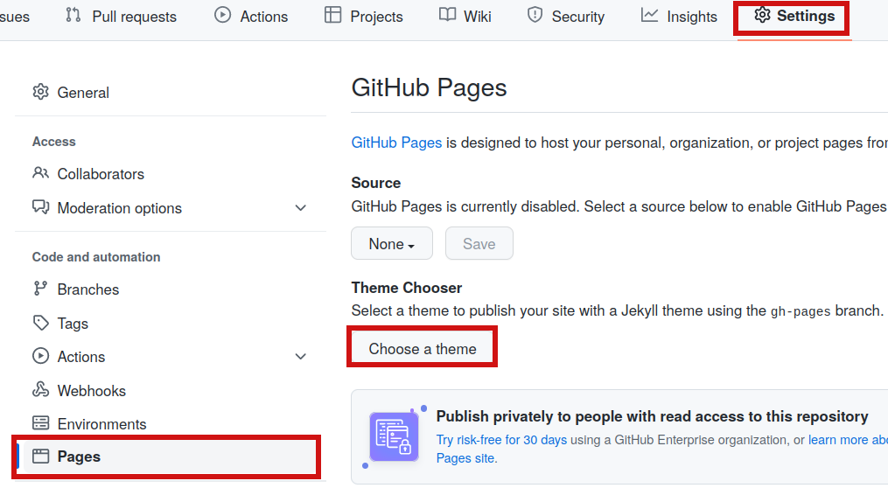Screen dimensions: 888x488
Task: Click the Pull requests icon
Action: (73, 16)
